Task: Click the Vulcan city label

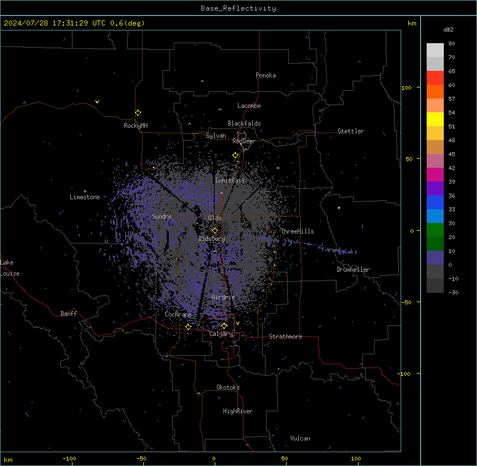Action: [300, 438]
